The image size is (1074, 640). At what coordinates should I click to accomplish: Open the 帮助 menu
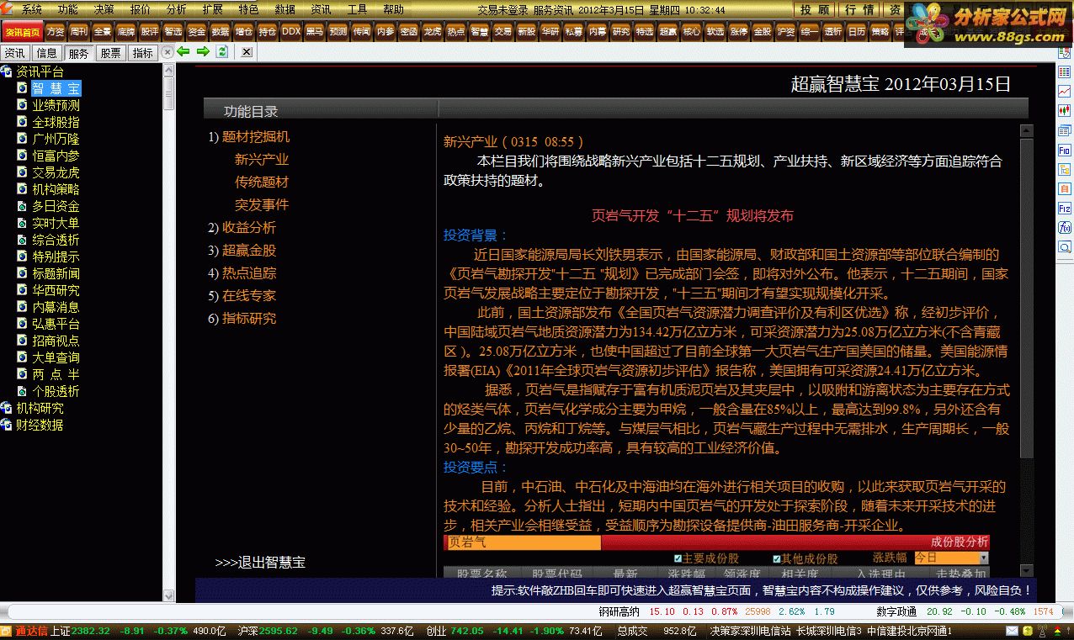point(394,9)
